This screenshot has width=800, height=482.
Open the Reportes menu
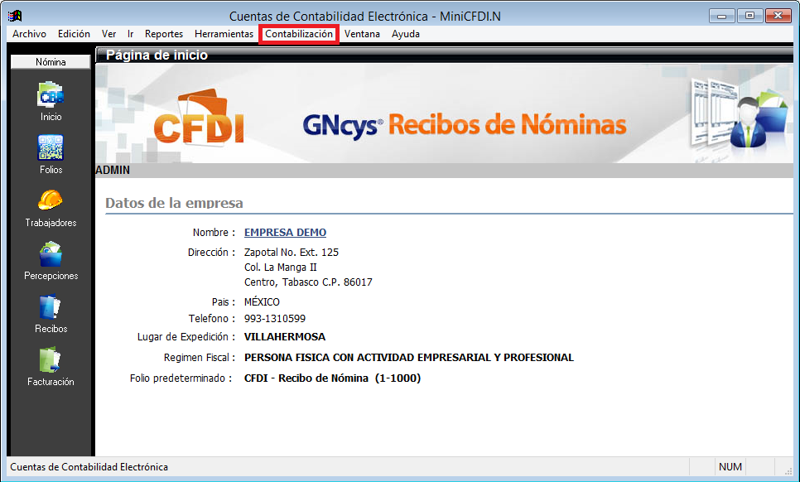point(164,34)
